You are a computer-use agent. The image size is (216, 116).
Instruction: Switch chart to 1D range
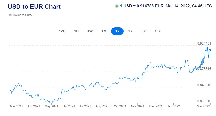pyautogui.click(x=76, y=31)
